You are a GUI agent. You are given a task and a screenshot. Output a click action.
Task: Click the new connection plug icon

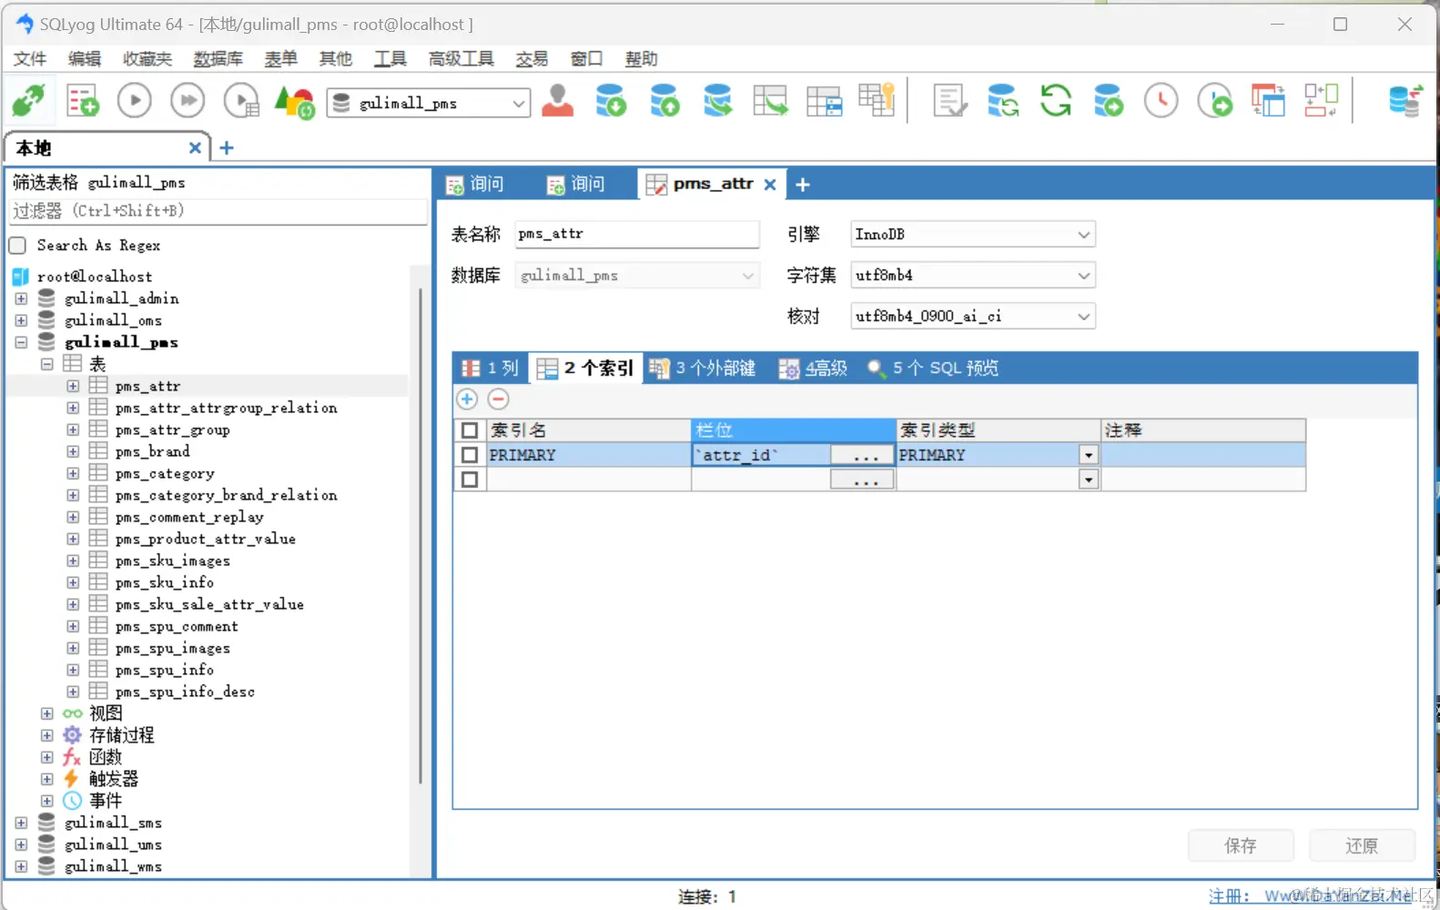[x=28, y=100]
